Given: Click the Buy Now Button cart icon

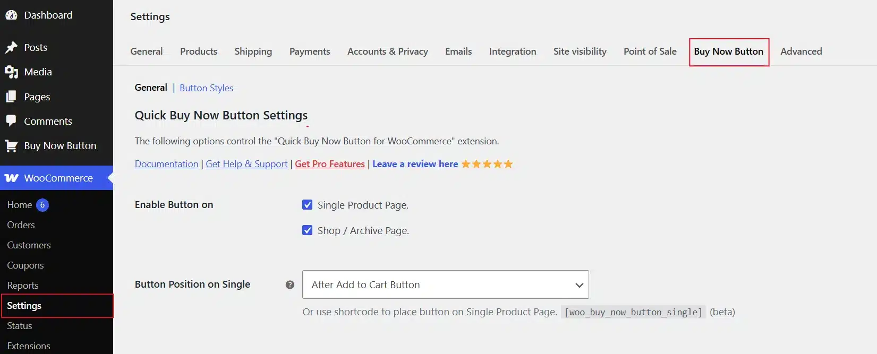Looking at the screenshot, I should point(11,146).
